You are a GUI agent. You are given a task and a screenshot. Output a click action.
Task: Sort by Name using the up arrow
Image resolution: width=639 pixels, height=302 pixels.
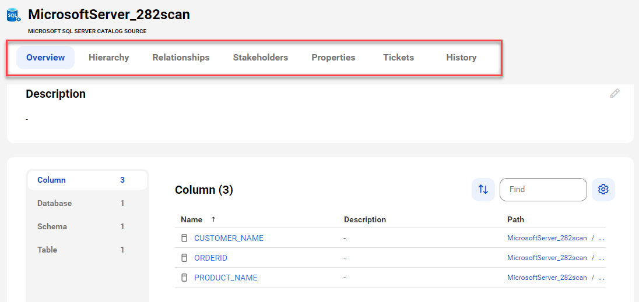pyautogui.click(x=213, y=219)
